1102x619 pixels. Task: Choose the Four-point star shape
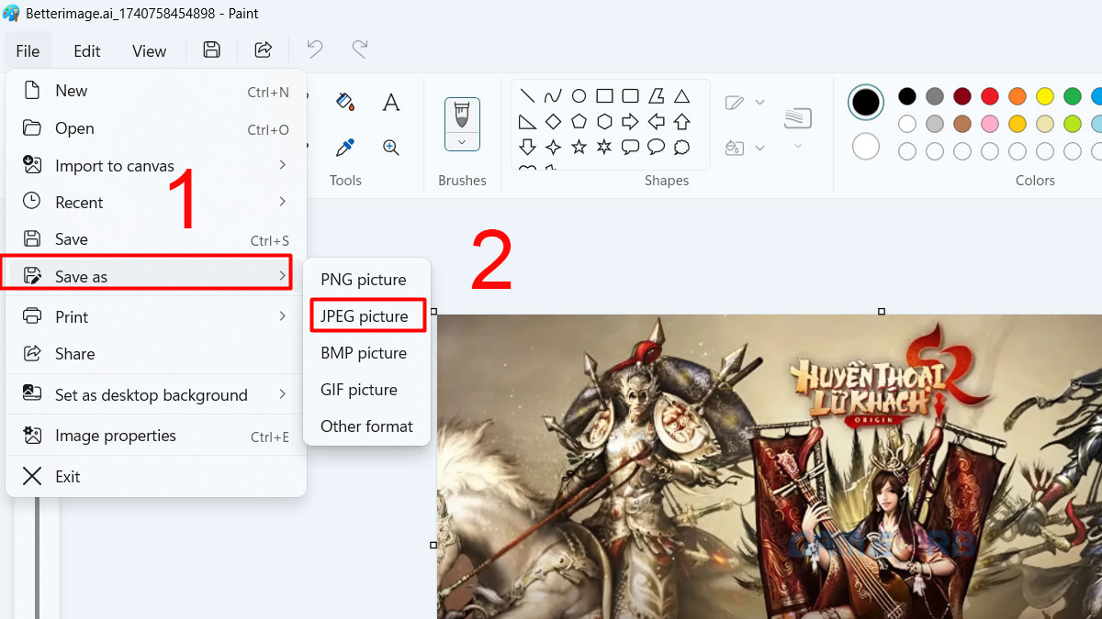point(553,147)
